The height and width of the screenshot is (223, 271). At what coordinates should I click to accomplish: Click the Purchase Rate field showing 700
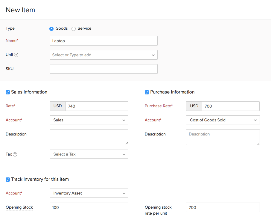coord(231,106)
